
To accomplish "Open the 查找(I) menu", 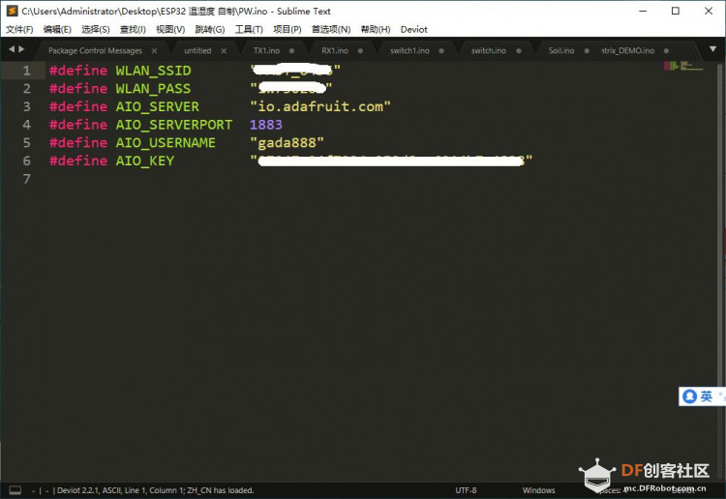I will [133, 30].
